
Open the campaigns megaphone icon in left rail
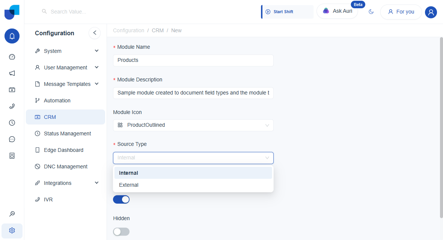[12, 73]
